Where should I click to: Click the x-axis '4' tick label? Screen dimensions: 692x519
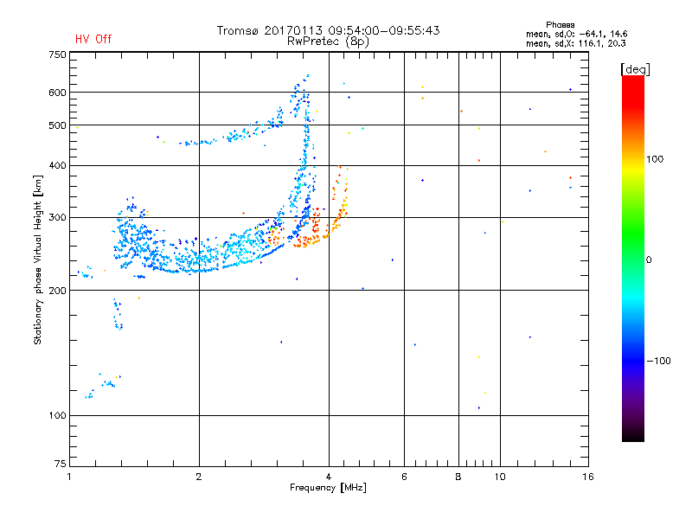tap(329, 477)
